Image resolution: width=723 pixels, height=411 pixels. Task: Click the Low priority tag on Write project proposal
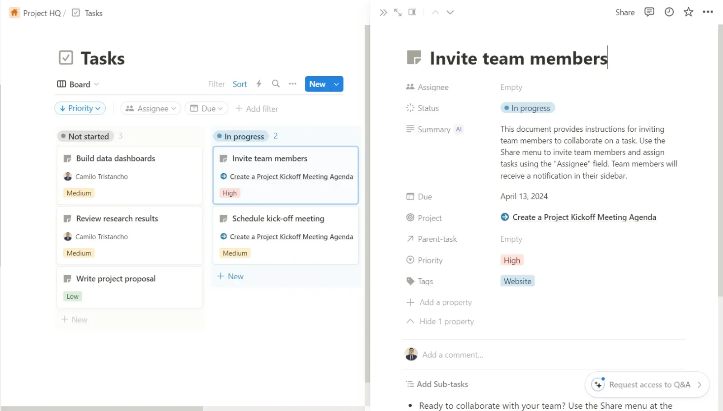click(72, 296)
